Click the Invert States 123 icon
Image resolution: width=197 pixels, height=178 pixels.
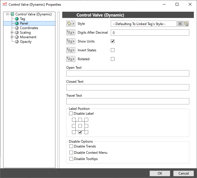tap(69, 50)
